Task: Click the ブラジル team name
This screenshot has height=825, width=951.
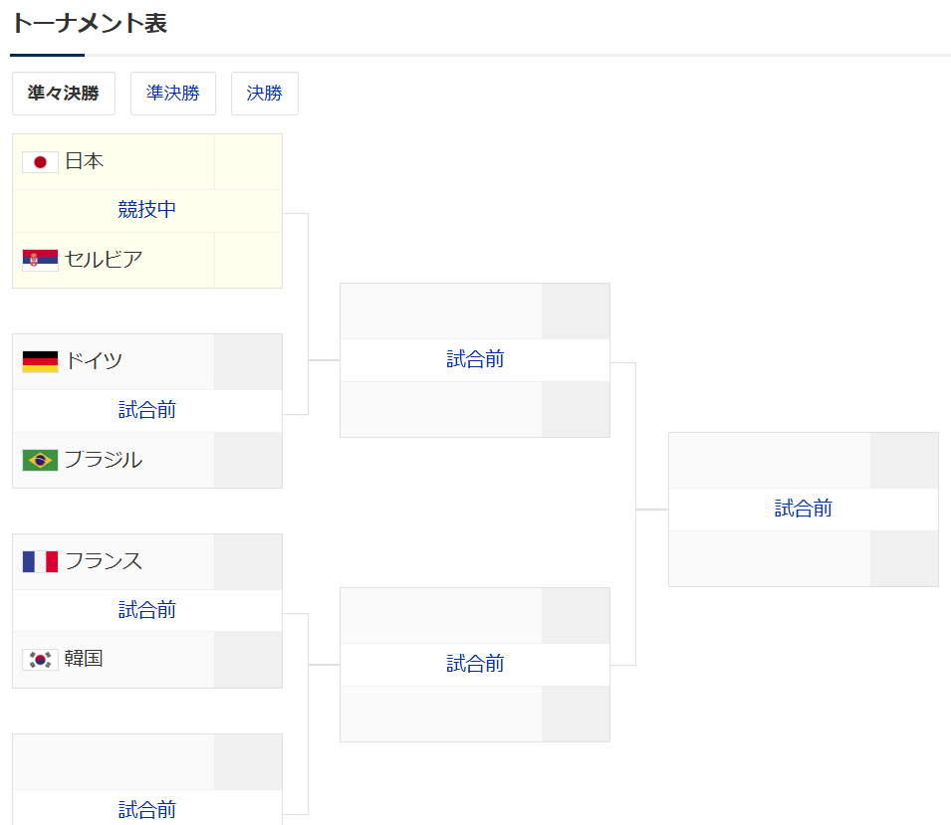Action: click(x=104, y=460)
